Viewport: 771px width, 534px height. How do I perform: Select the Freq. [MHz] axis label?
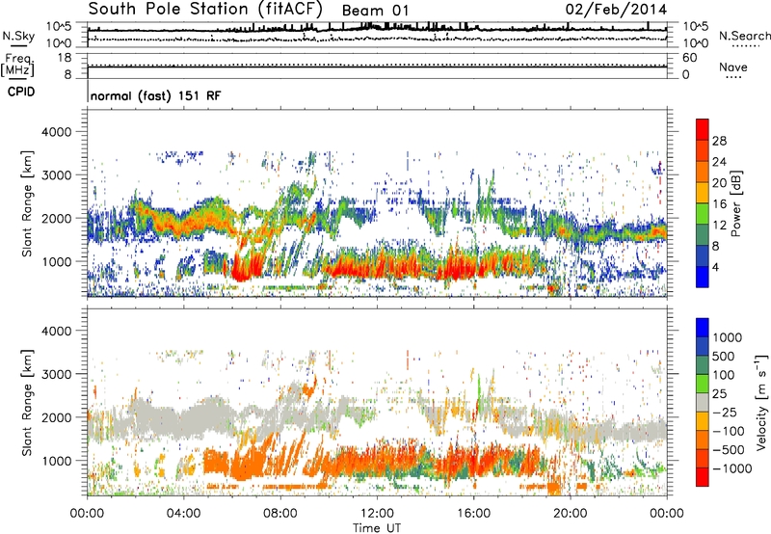pyautogui.click(x=17, y=66)
